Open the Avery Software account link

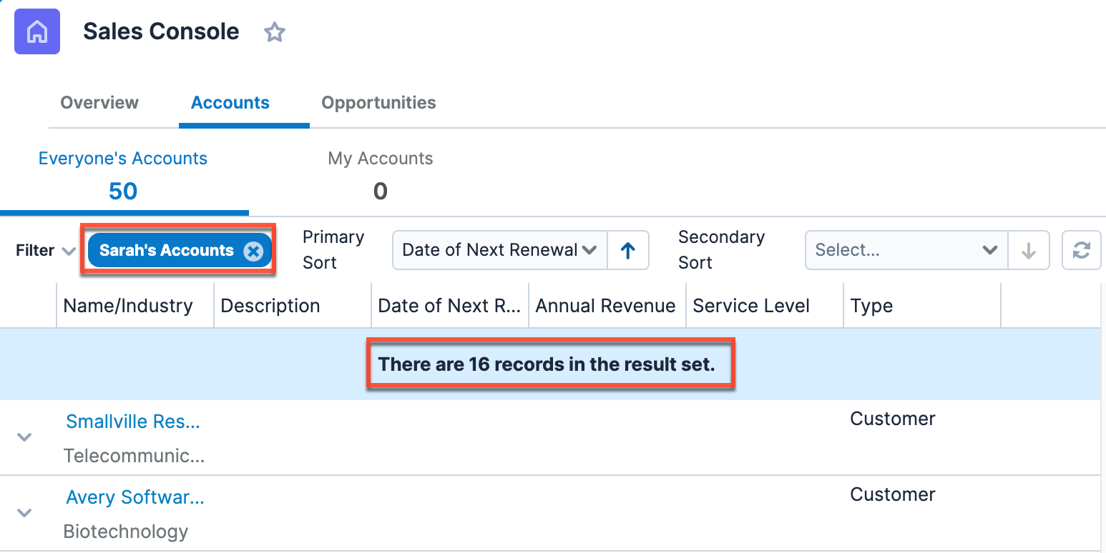pos(135,497)
